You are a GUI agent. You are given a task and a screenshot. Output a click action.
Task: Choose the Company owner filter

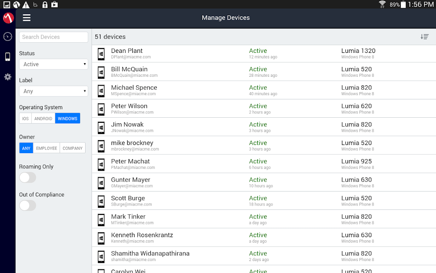72,148
